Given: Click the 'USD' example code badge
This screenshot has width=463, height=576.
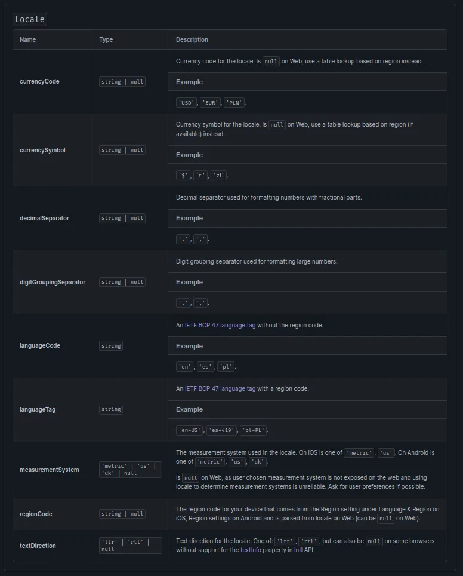Looking at the screenshot, I should click(x=186, y=103).
